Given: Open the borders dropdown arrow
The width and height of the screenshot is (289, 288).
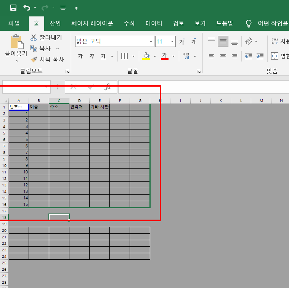Looking at the screenshot, I should (x=133, y=56).
